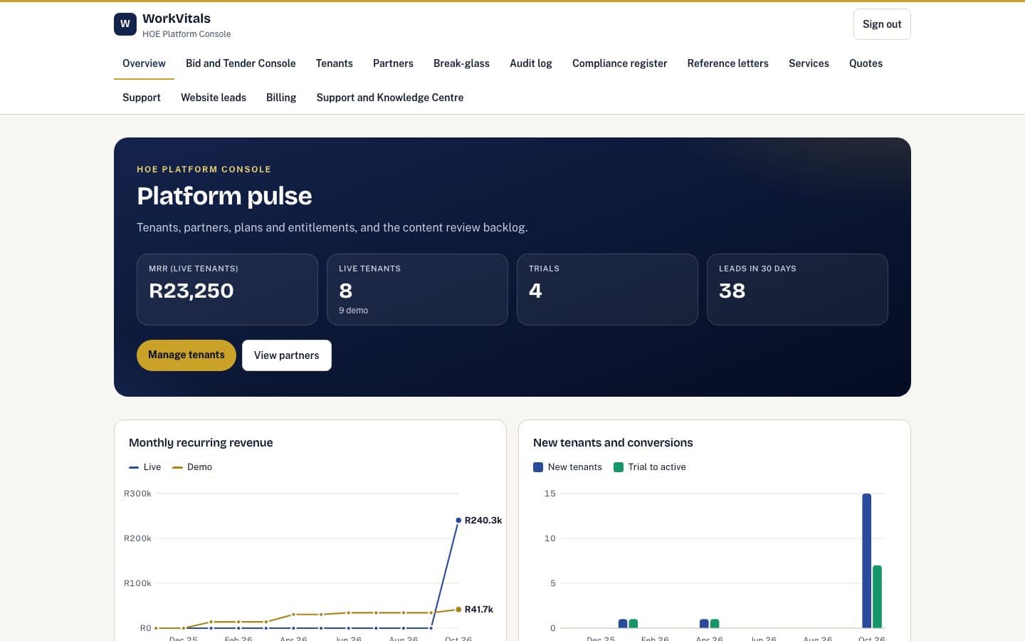Toggle the Demo series legend entry
Screen dimensions: 1025x641
[x=192, y=467]
